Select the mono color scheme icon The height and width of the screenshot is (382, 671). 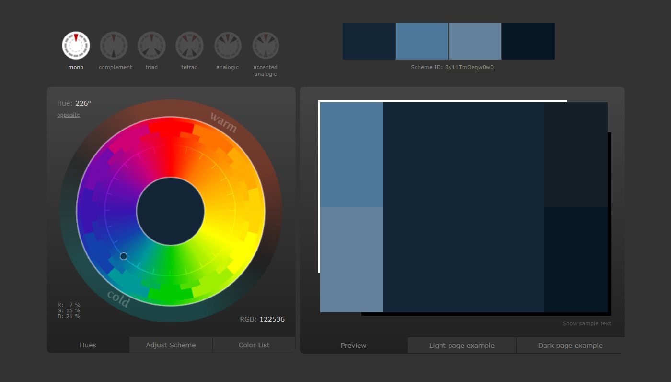[x=76, y=46]
